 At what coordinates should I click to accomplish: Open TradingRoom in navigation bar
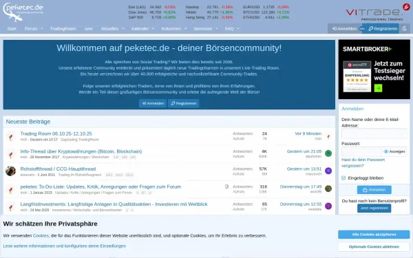click(x=63, y=28)
